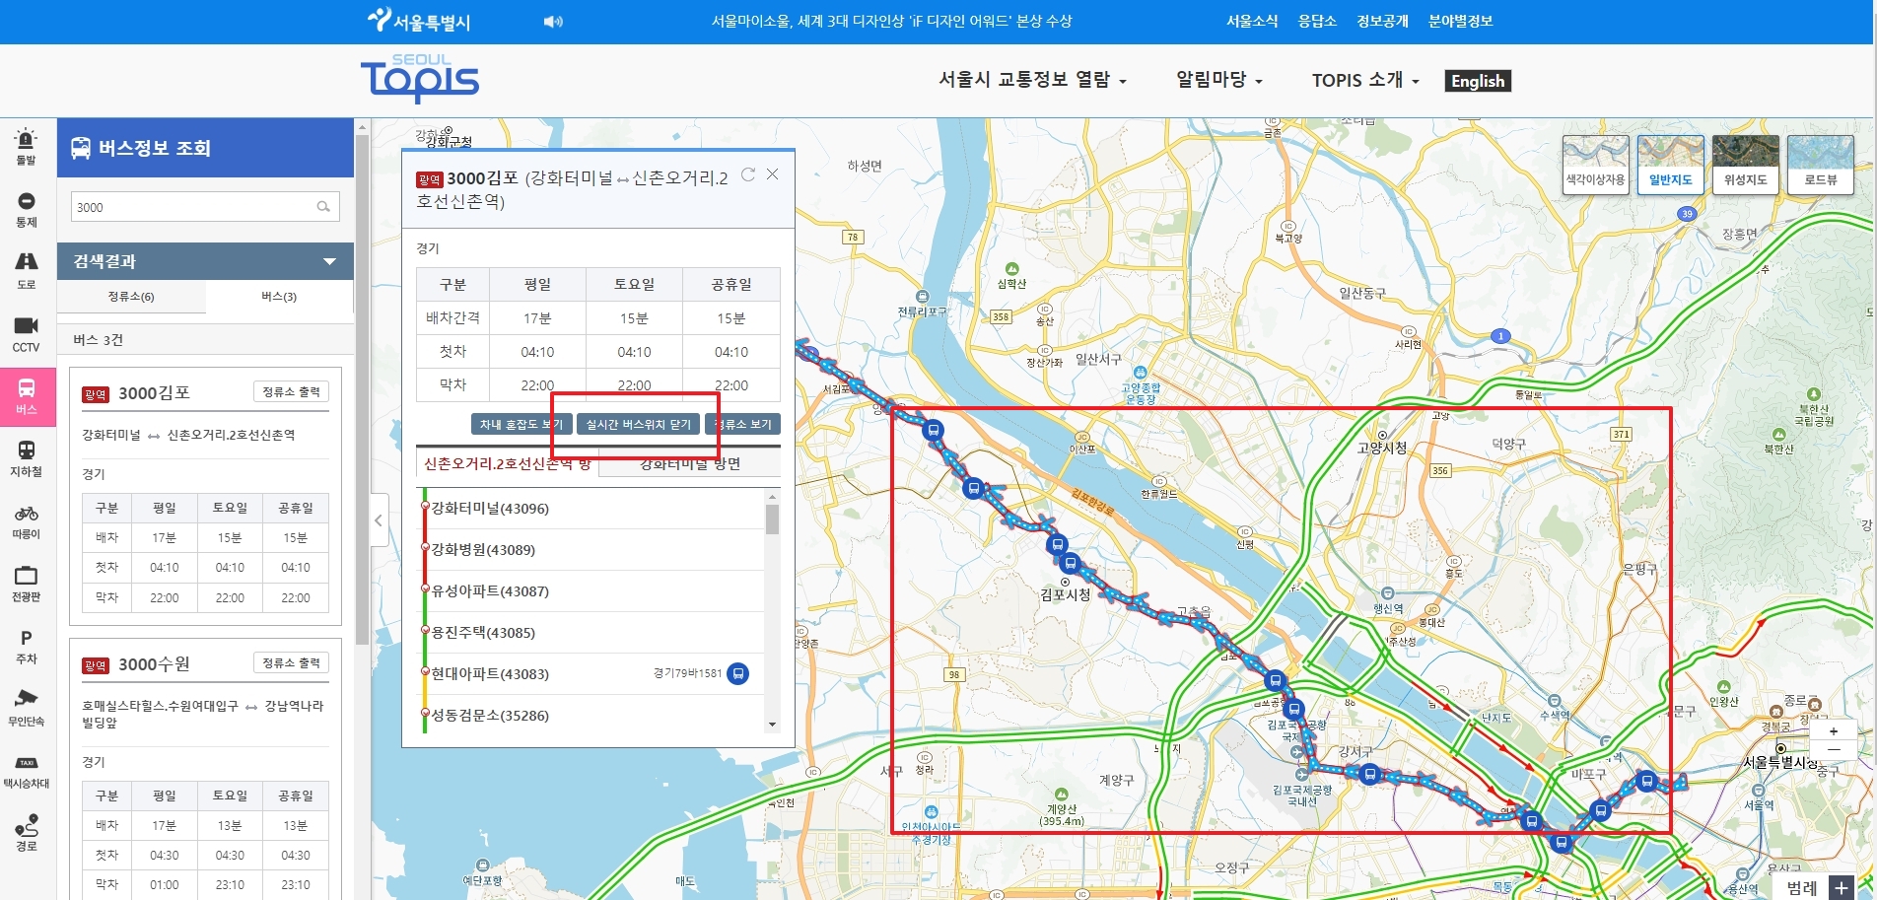Image resolution: width=1877 pixels, height=900 pixels.
Task: Select the 택시승차대 taxi stand icon
Action: [27, 772]
